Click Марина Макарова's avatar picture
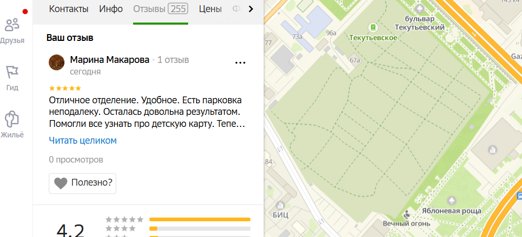 57,62
